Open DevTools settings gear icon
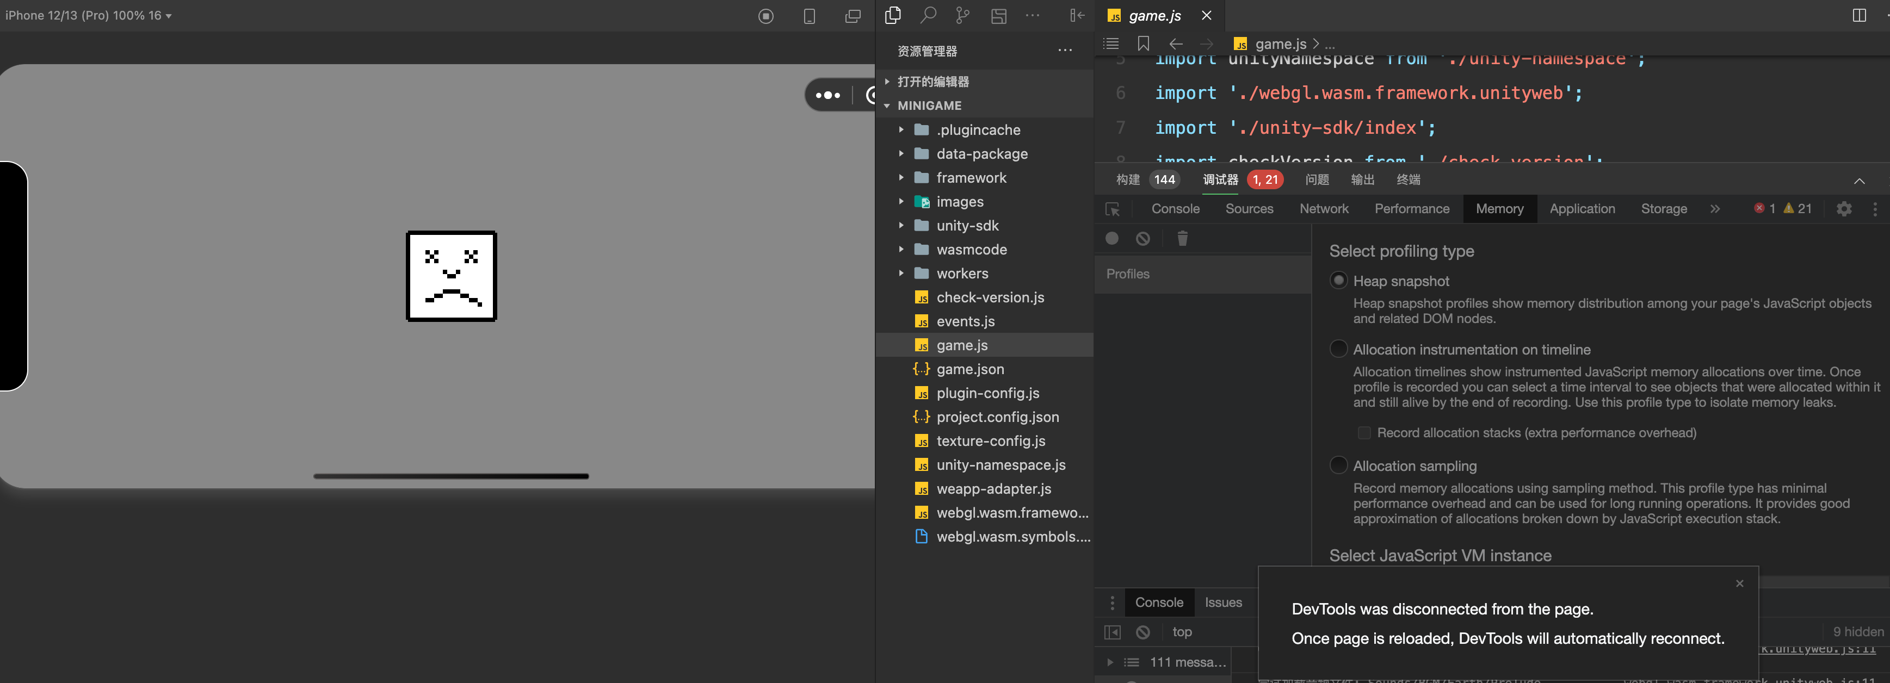The image size is (1890, 683). coord(1844,209)
